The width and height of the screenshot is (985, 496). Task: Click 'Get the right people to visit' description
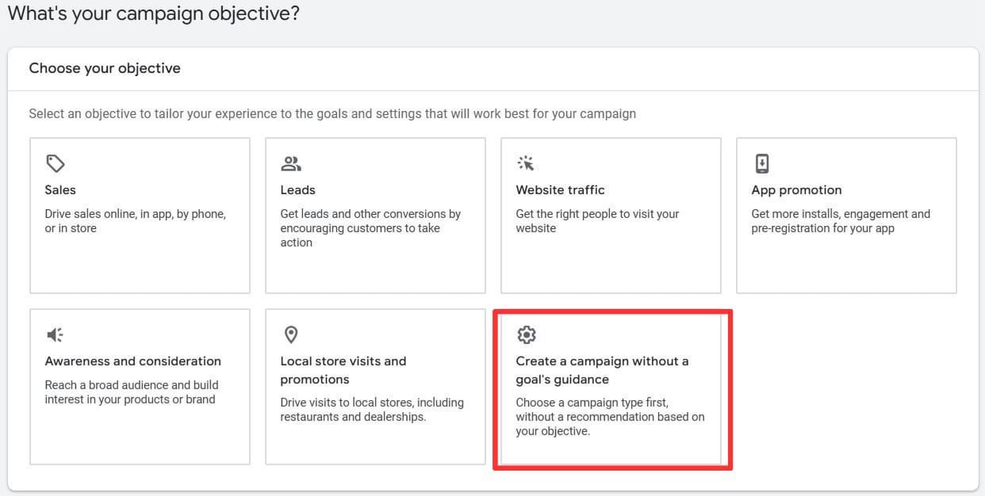click(597, 221)
